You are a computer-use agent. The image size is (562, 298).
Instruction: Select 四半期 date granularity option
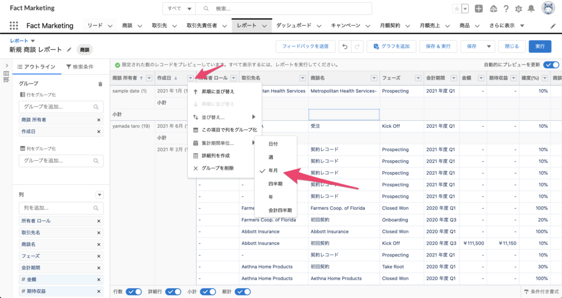pos(276,184)
